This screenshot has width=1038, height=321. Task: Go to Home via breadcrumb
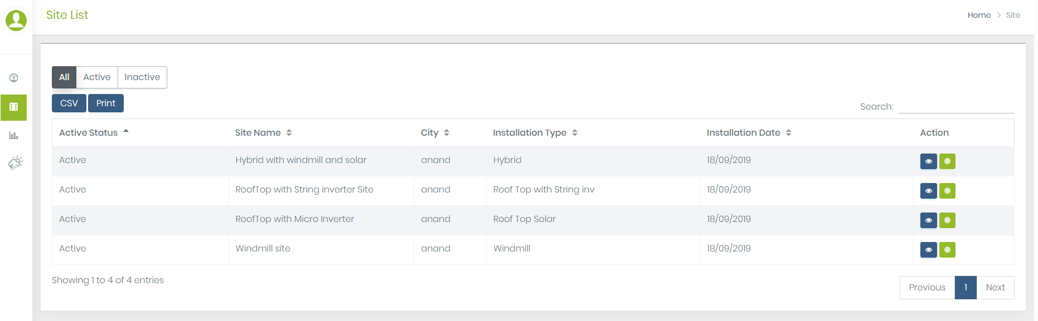pos(979,15)
